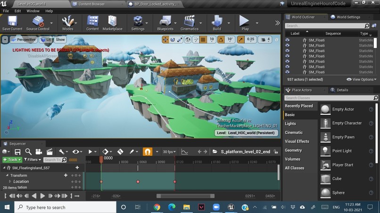Expand the Location track
Image resolution: width=380 pixels, height=213 pixels.
[x=10, y=181]
